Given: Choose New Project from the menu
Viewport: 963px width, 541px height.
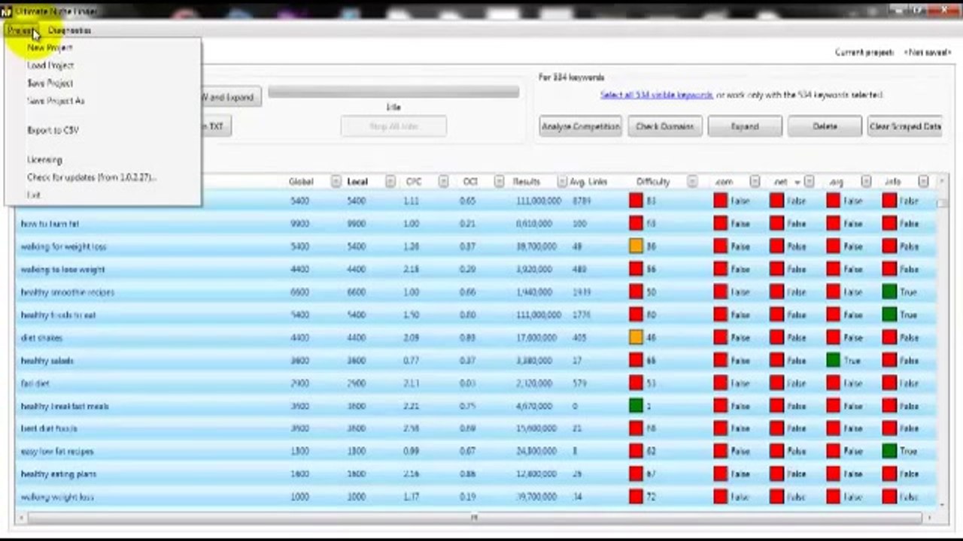Looking at the screenshot, I should click(50, 47).
